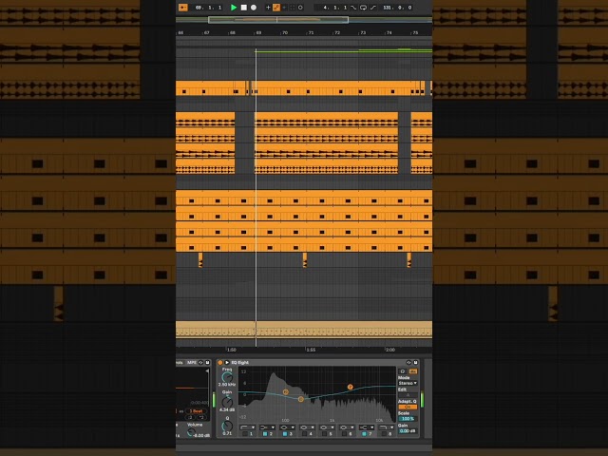Click the loop length field 131.0.0
Screen dimensions: 608x456
[397, 8]
